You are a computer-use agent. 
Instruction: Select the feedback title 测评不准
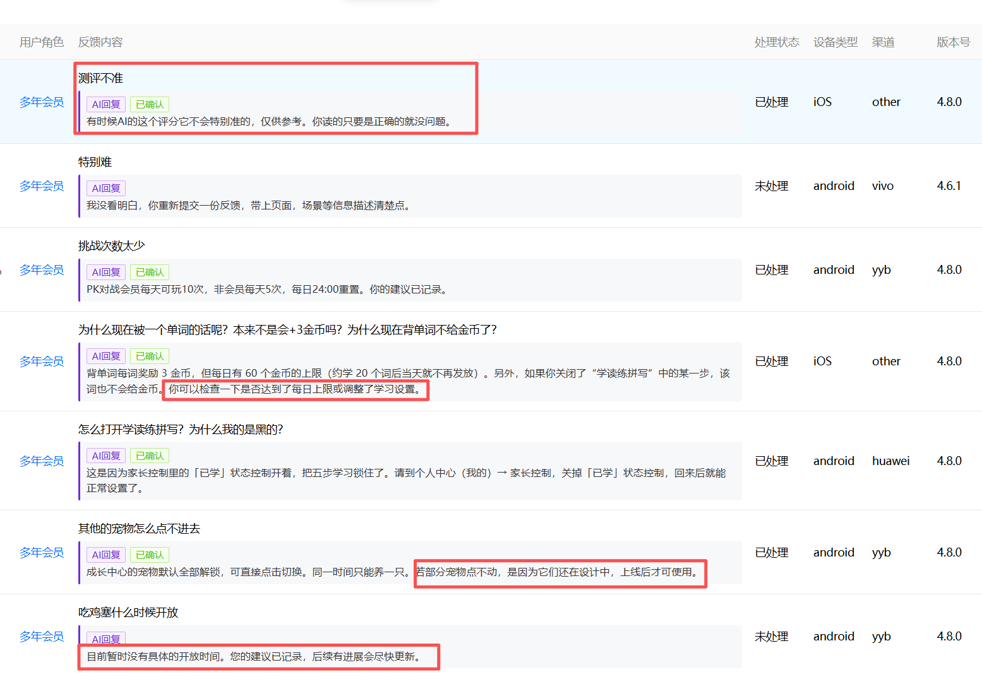coord(100,78)
